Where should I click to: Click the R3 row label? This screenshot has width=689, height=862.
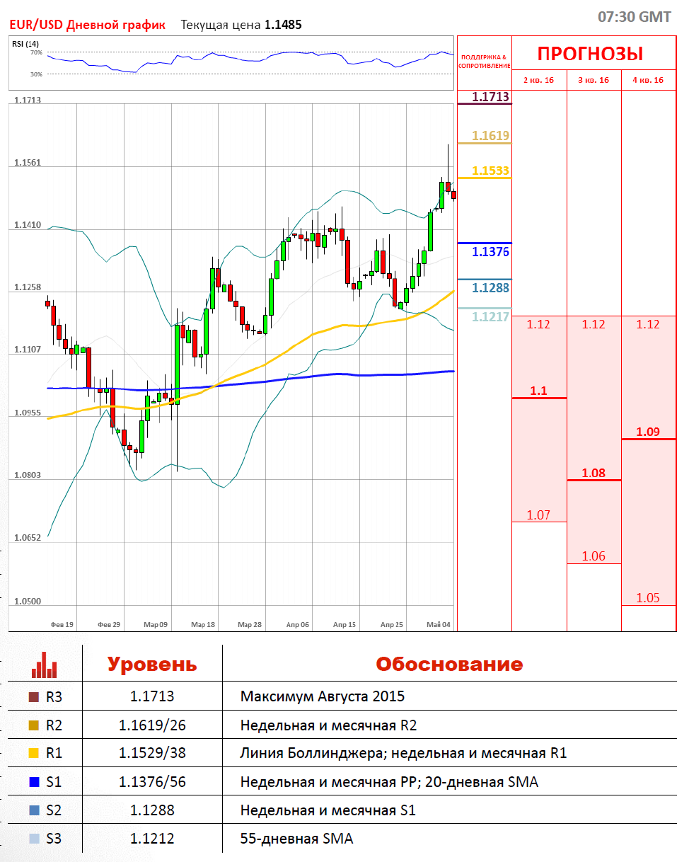click(x=54, y=697)
